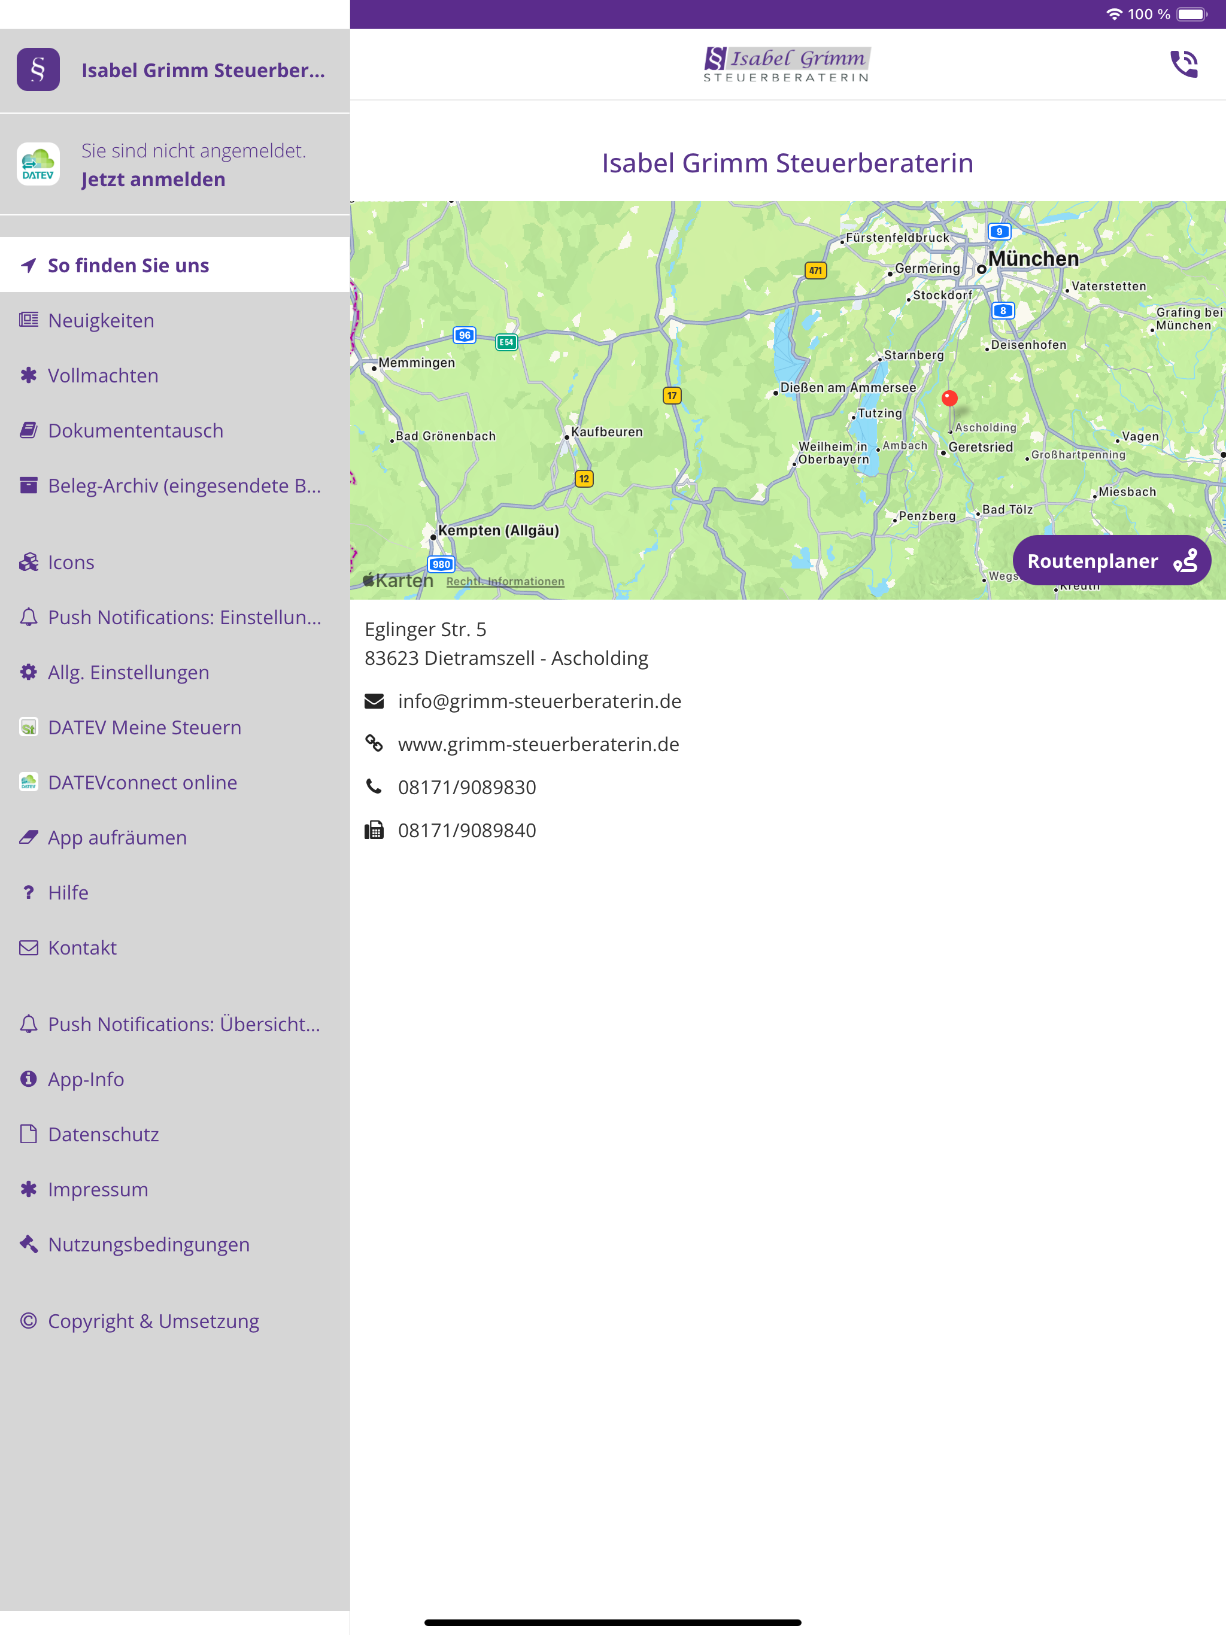Open Copyright & Umsetzung
1226x1635 pixels.
[175, 1321]
